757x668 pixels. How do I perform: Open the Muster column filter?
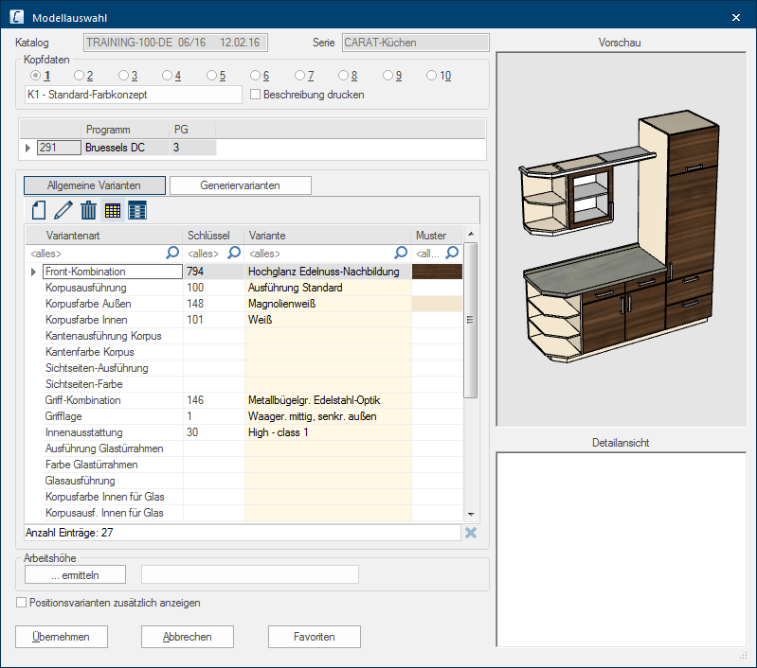point(452,253)
